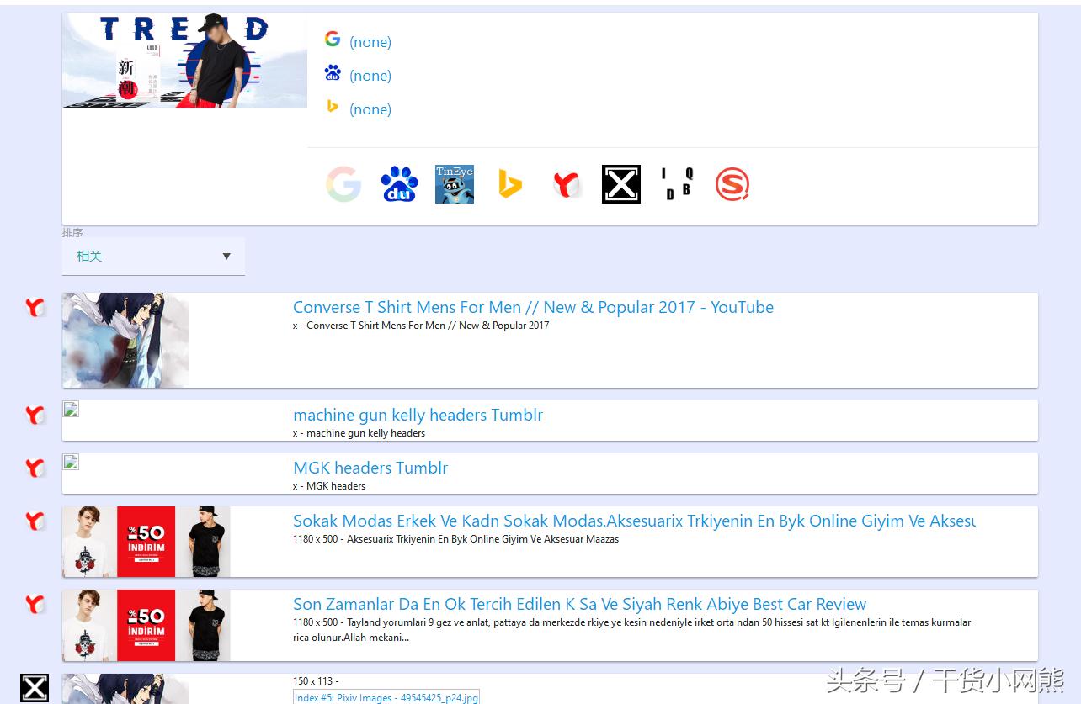Viewport: 1081px width, 704px height.
Task: Search with the large Baidu paw icon
Action: point(399,184)
